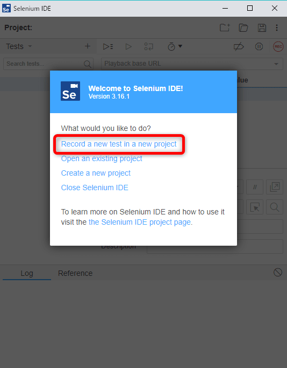This screenshot has width=287, height=368.
Task: Click Record a new test in a new project
Action: pos(119,144)
